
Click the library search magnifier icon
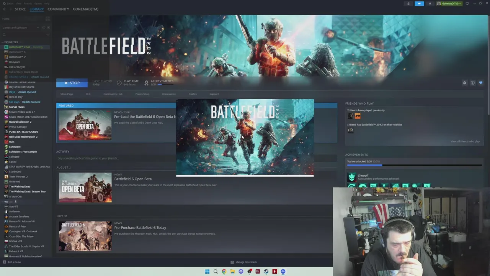pos(4,35)
